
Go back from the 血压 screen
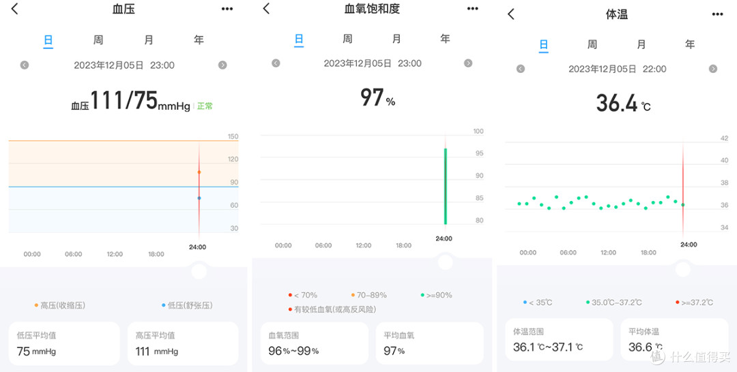(14, 8)
